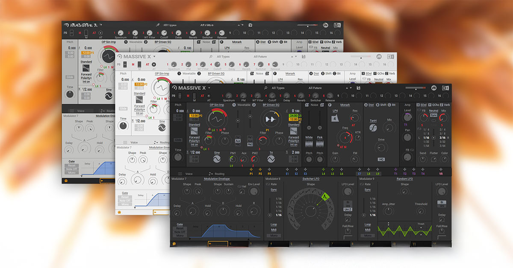513x268 pixels.
Task: Click the Pink noise waveform thumbnail
Action: 320,144
